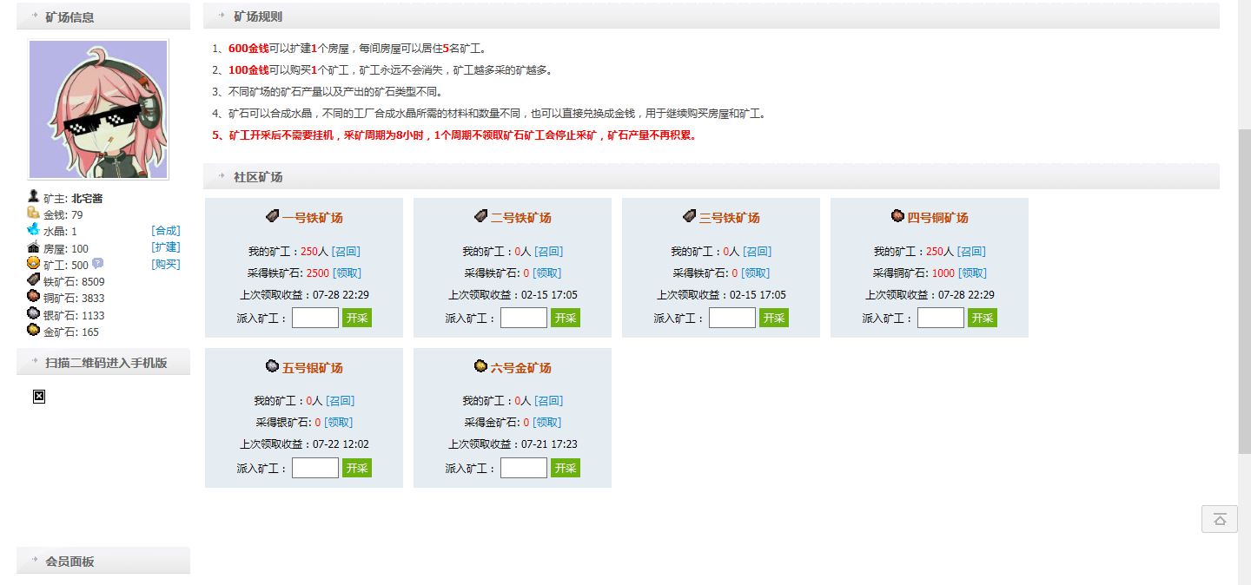The image size is (1251, 585).
Task: Click the back-to-top arrow at bottom right
Action: coord(1220,519)
